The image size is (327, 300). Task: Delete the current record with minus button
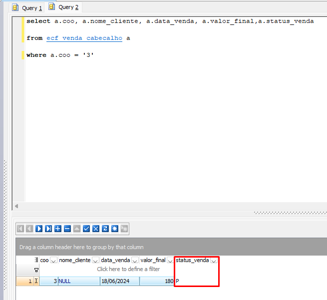[x=67, y=229]
